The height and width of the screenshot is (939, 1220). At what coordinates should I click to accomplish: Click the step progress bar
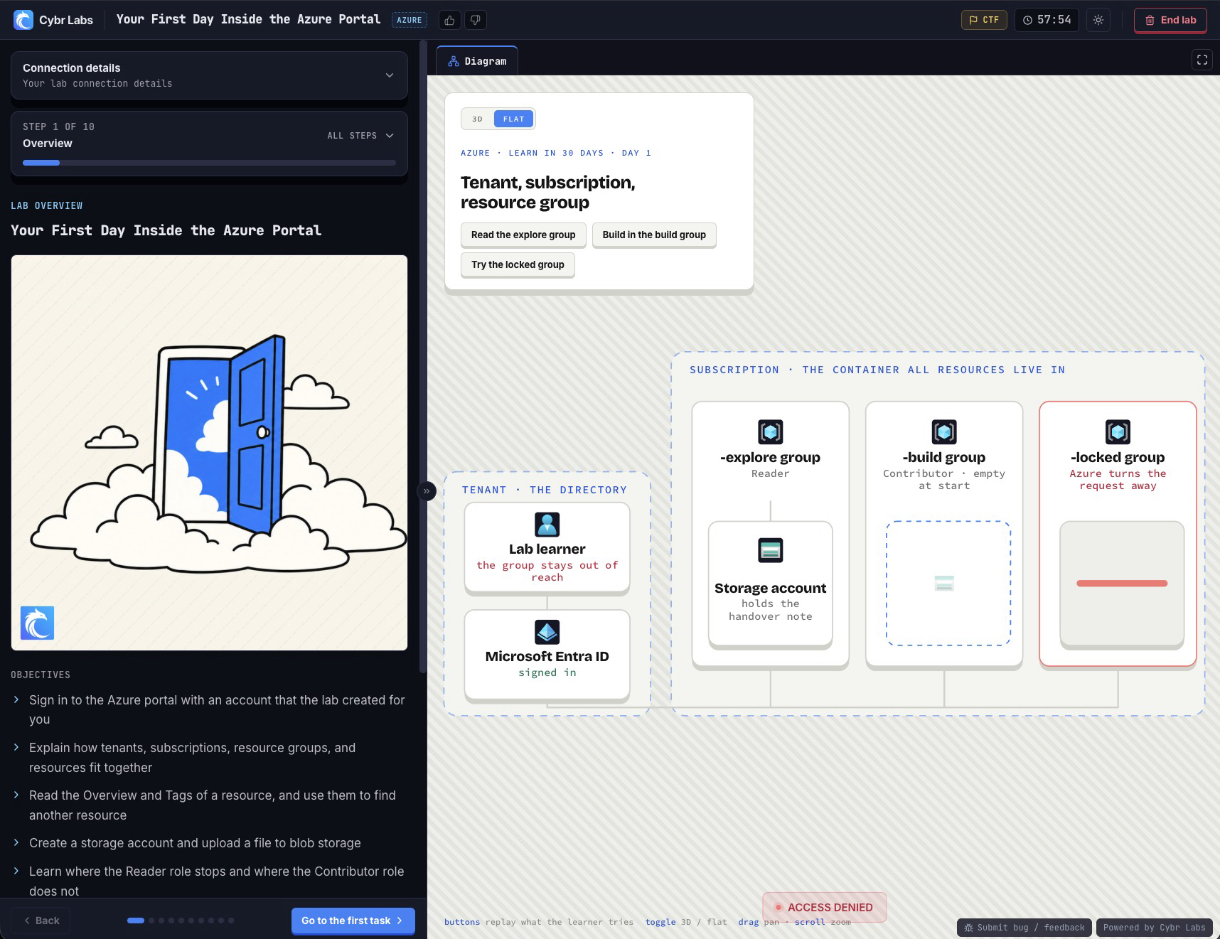coord(209,163)
